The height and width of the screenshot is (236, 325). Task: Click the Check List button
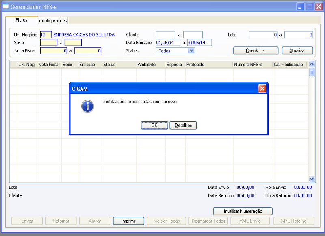pyautogui.click(x=256, y=50)
